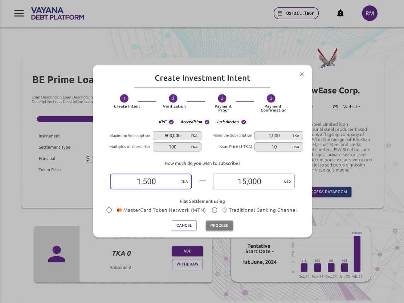The height and width of the screenshot is (303, 404).
Task: Click the link chain icon beside Website
Action: (335, 107)
